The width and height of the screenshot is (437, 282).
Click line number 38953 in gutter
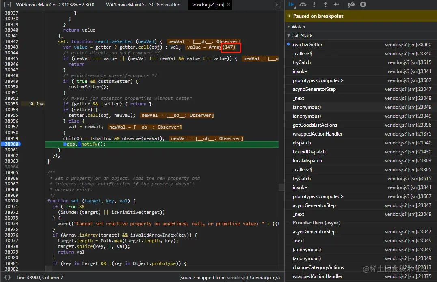click(11, 104)
